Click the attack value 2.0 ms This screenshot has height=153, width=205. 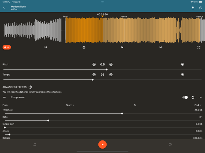[x=199, y=131]
